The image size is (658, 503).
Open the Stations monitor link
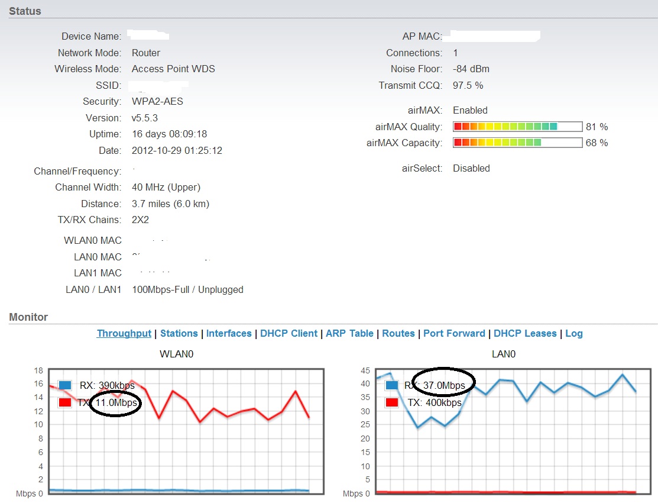[179, 333]
